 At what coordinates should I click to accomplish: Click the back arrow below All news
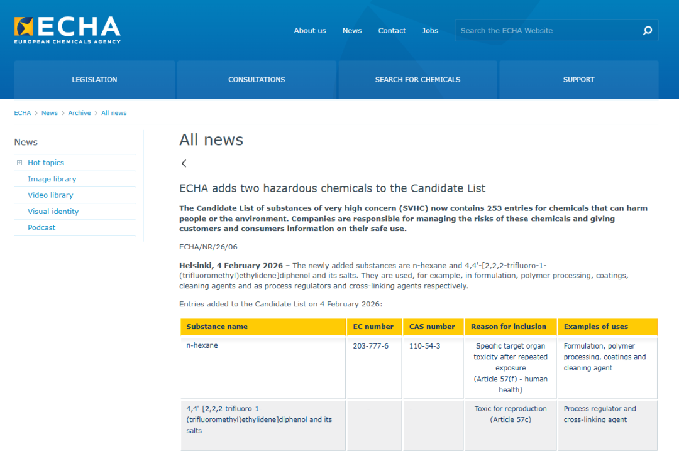tap(184, 163)
